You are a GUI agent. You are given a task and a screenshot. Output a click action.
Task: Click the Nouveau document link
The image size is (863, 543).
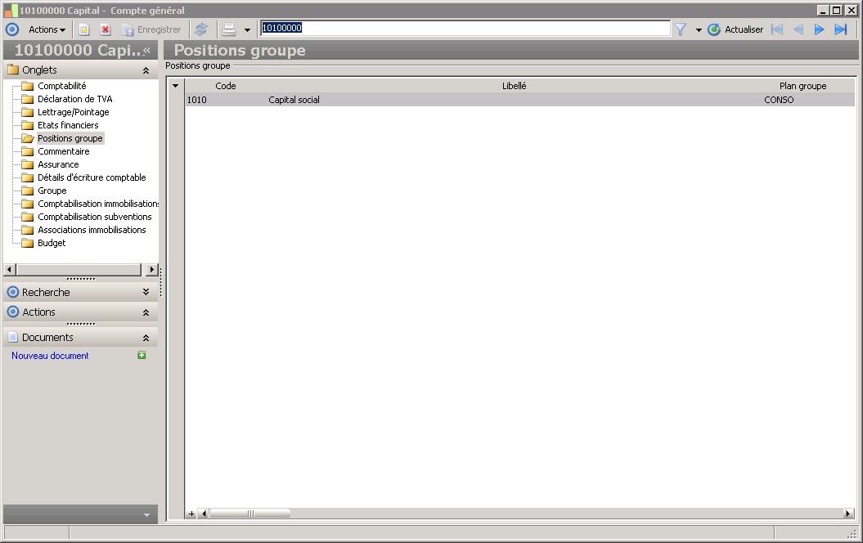[x=50, y=356]
